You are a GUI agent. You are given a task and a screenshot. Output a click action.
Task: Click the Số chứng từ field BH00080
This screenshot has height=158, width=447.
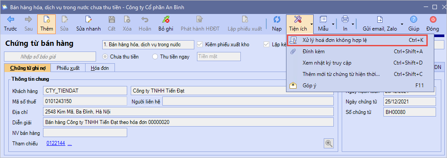pyautogui.click(x=409, y=112)
